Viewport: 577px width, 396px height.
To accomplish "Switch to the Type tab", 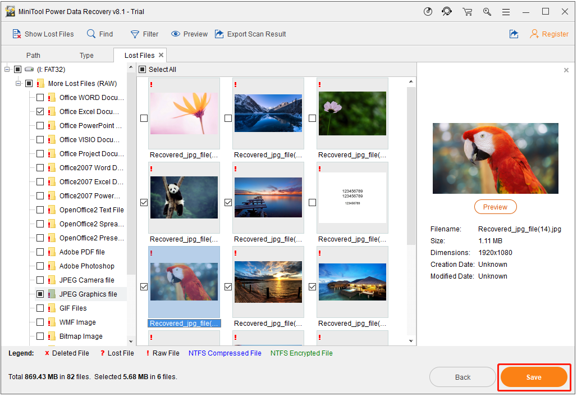I will [86, 55].
